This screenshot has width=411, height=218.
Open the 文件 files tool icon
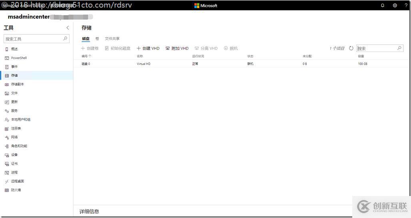(x=7, y=93)
